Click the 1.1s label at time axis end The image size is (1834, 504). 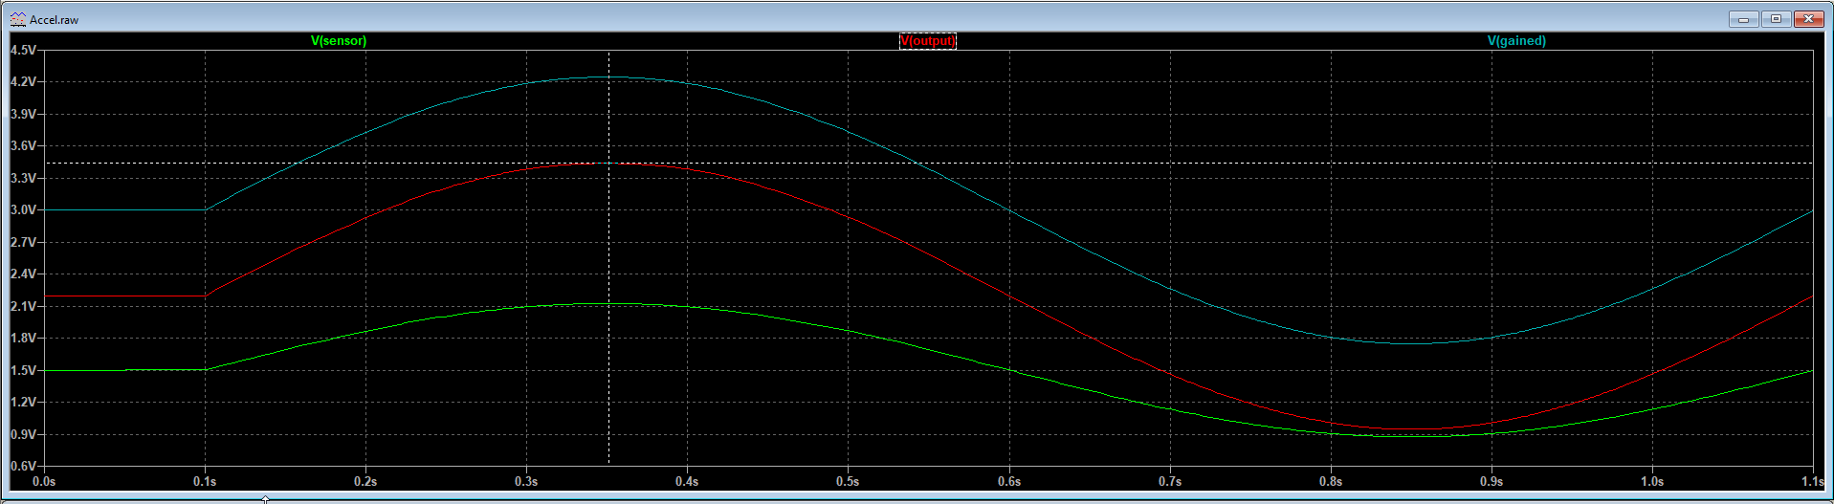1812,481
